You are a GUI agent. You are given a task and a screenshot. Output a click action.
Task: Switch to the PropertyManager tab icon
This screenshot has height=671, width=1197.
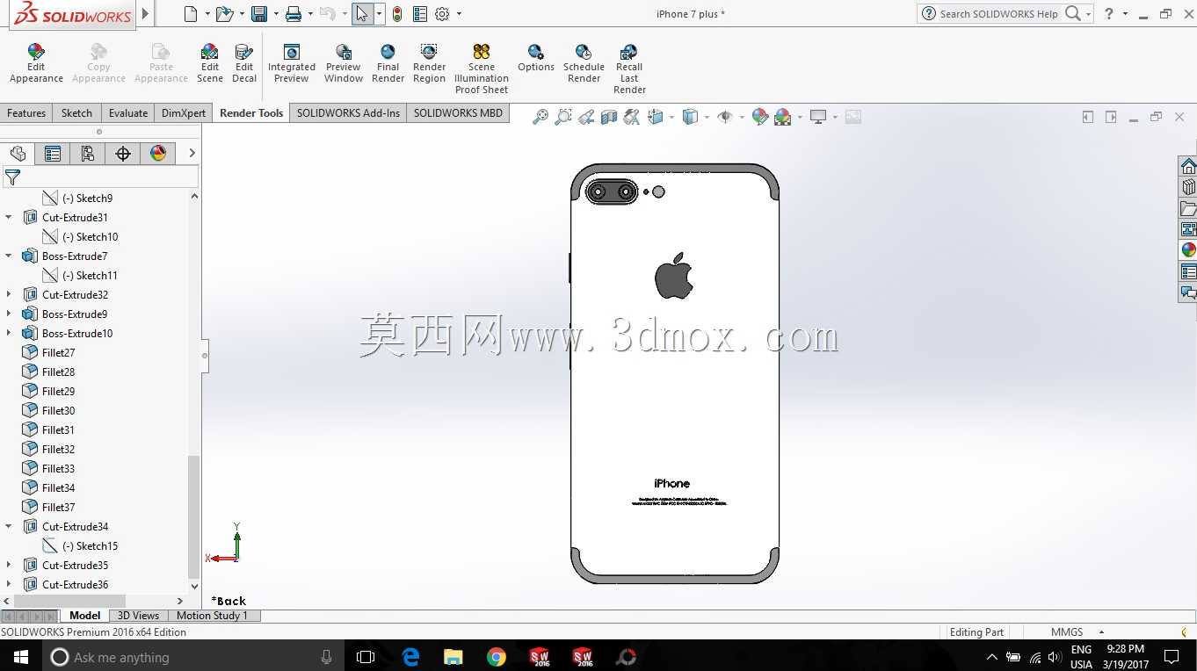tap(53, 154)
